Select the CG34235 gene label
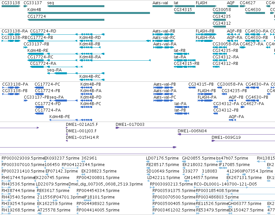This screenshot has width=275, height=215. pos(222,16)
